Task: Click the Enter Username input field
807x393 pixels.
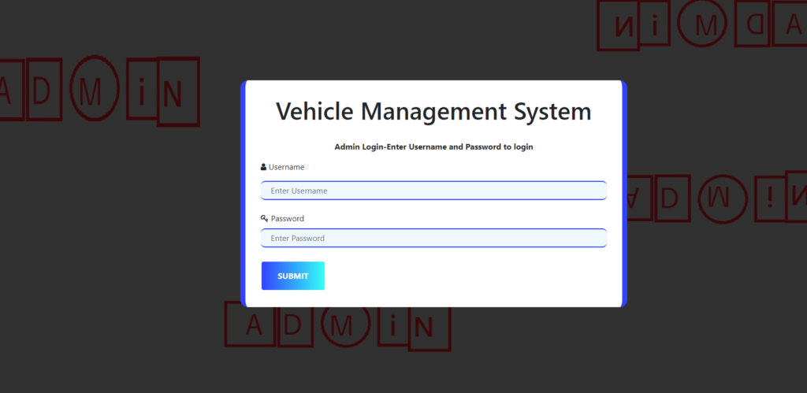Action: [433, 191]
